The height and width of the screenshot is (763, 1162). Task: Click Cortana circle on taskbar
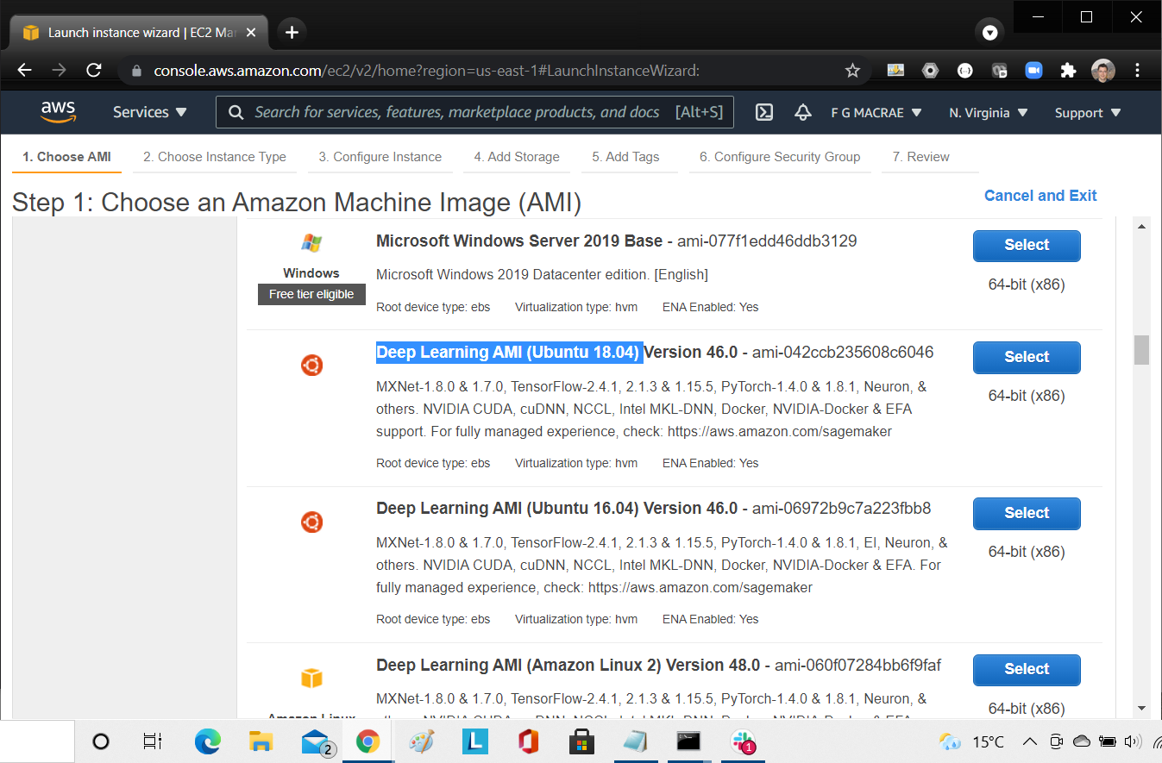[101, 741]
